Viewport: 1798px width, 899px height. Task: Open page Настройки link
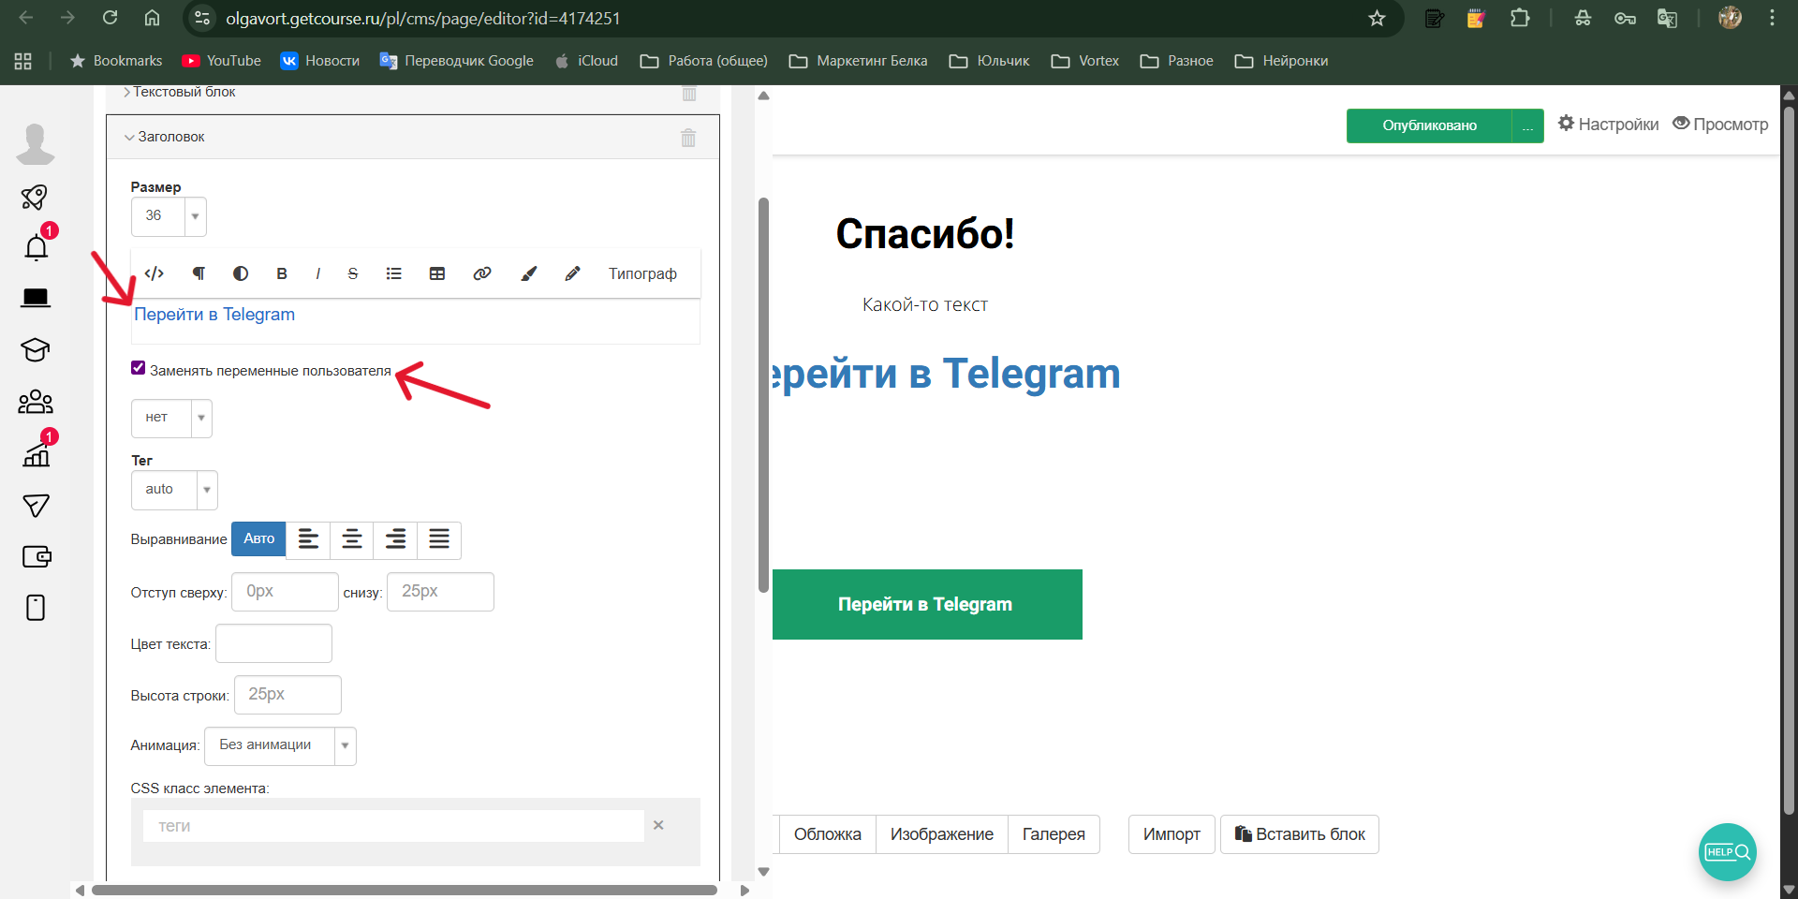(x=1608, y=125)
